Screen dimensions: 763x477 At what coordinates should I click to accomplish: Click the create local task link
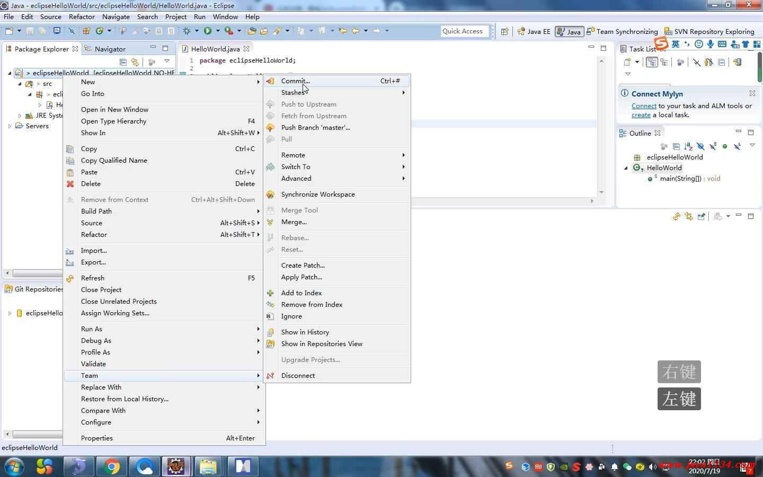(641, 115)
